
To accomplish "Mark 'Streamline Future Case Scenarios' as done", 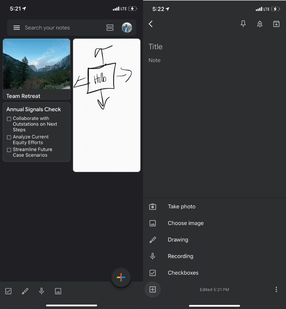I will tap(9, 150).
